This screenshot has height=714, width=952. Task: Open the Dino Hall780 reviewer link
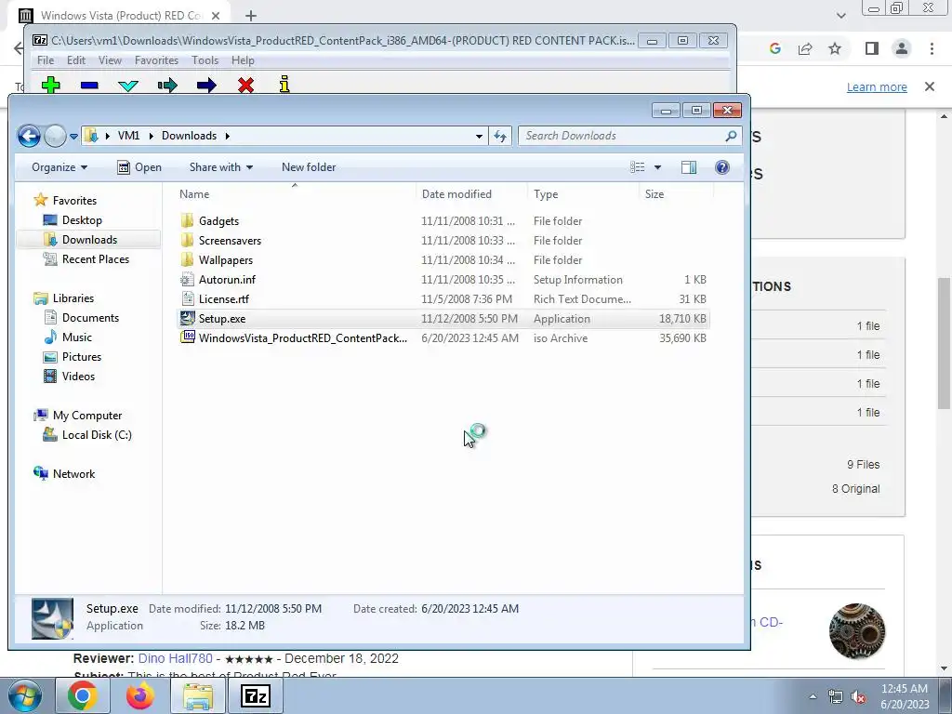coord(176,658)
